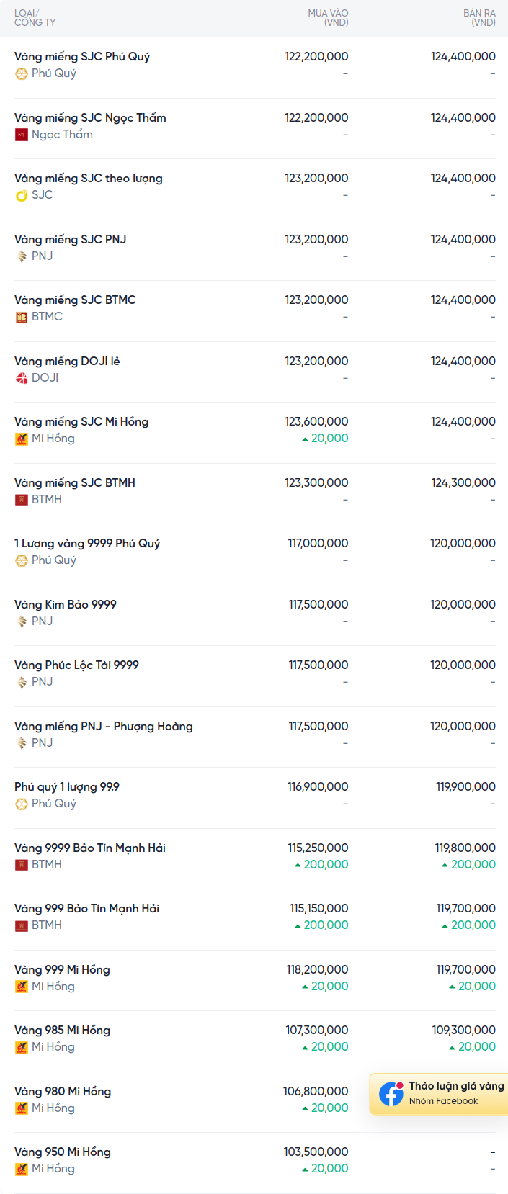Open 1 Lượng vàng 9999 Phú Quý entry
508x1194 pixels.
click(254, 555)
